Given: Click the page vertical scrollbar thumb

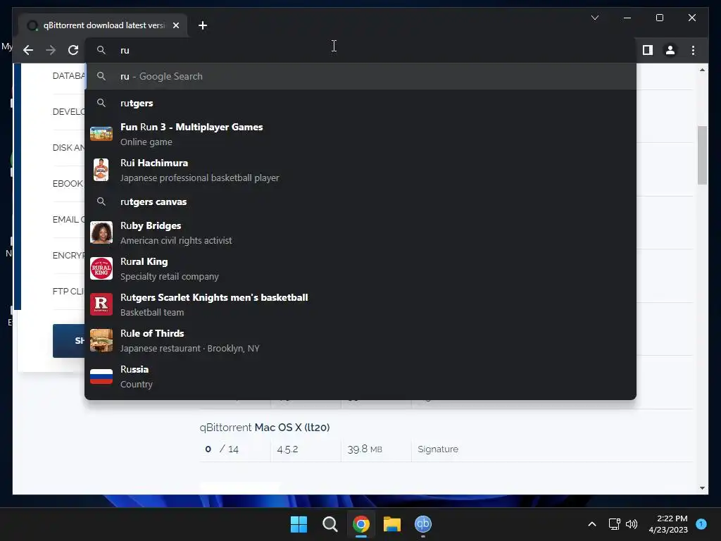Looking at the screenshot, I should (702, 155).
